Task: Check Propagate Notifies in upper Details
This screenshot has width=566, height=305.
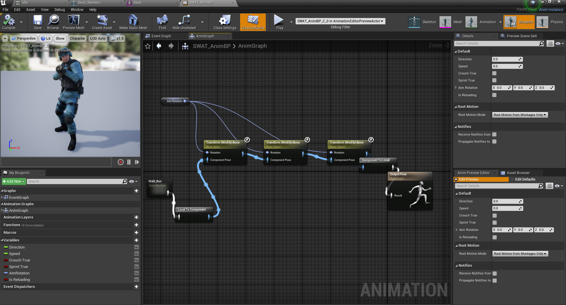Action: [x=494, y=141]
